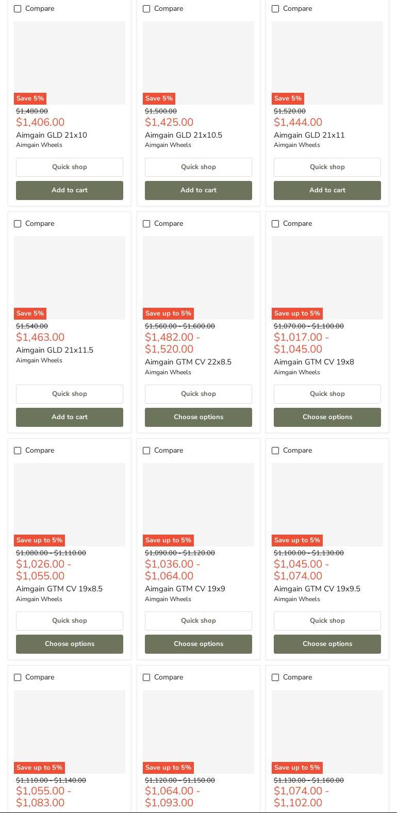Choose options for Aimgain GTM CV 22x8.5
This screenshot has width=397, height=813.
198,417
